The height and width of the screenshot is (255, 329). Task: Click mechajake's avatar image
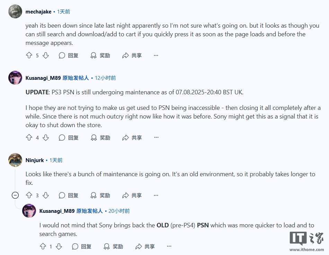[x=15, y=12]
